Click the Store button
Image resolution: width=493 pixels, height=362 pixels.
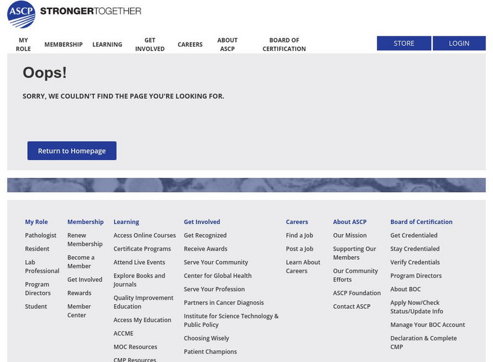[404, 43]
